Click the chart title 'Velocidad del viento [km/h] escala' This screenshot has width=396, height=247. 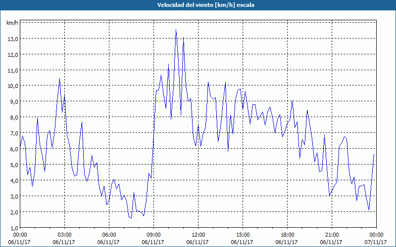pos(205,5)
